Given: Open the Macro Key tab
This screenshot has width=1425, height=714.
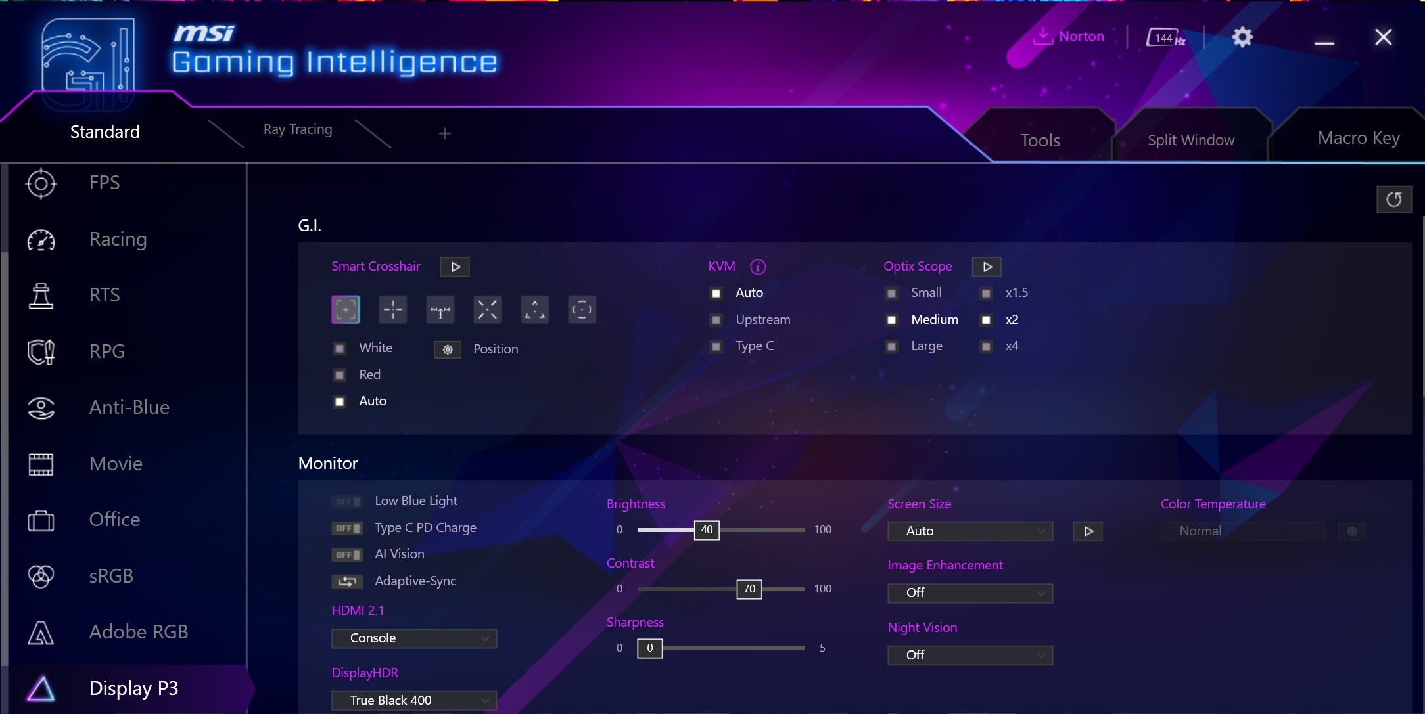Looking at the screenshot, I should coord(1359,138).
